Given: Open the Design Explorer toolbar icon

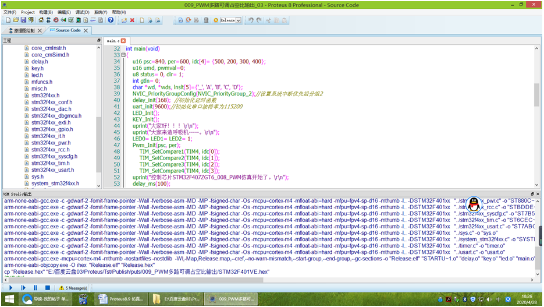Looking at the screenshot, I should click(x=79, y=20).
